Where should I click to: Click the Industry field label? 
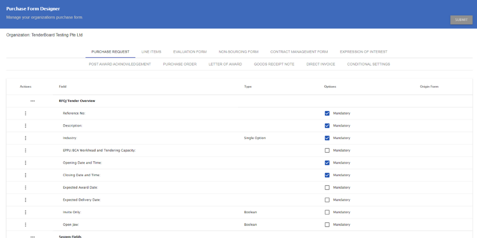click(x=70, y=138)
